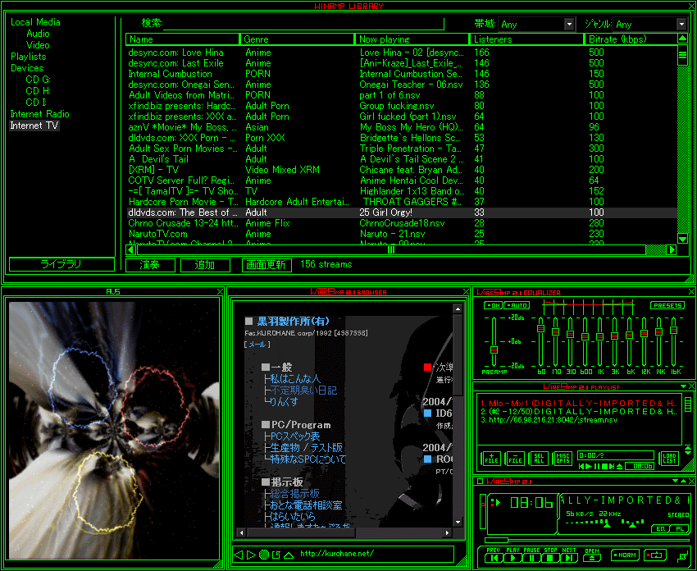Select the "NarutoTV.com" stream row
The image size is (697, 571).
point(402,234)
